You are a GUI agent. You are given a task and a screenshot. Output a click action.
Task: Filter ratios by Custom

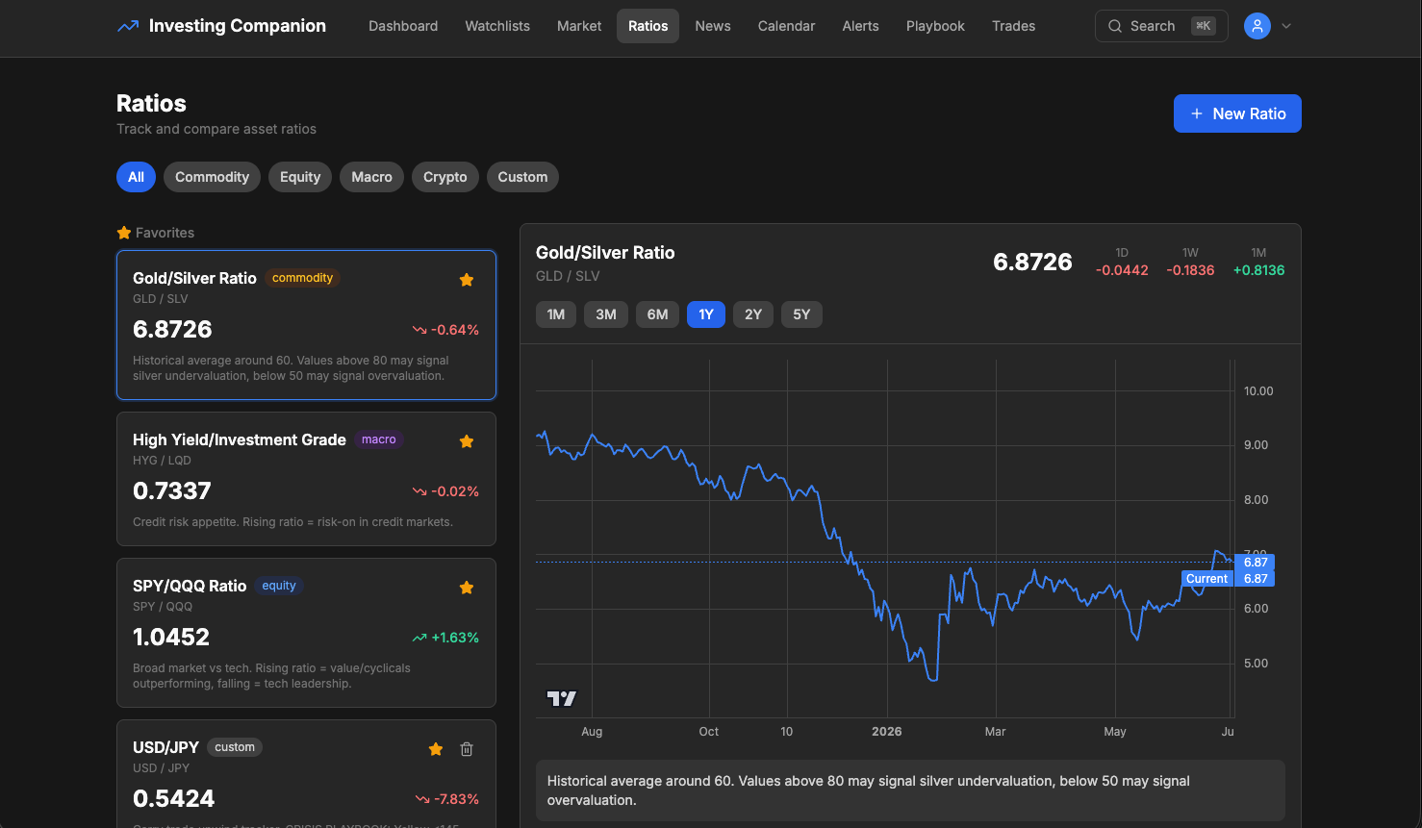[522, 177]
